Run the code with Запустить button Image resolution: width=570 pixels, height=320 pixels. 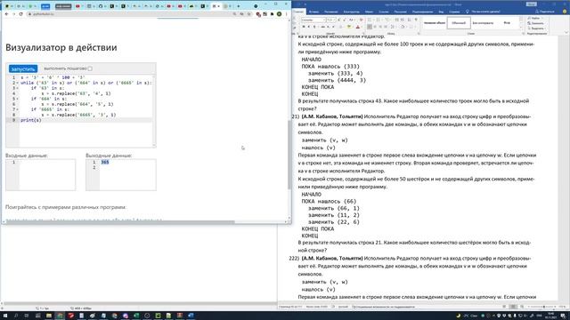tap(23, 68)
